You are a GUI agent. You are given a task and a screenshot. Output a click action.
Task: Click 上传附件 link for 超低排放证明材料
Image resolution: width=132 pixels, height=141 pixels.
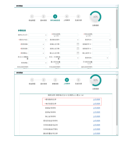click(97, 121)
